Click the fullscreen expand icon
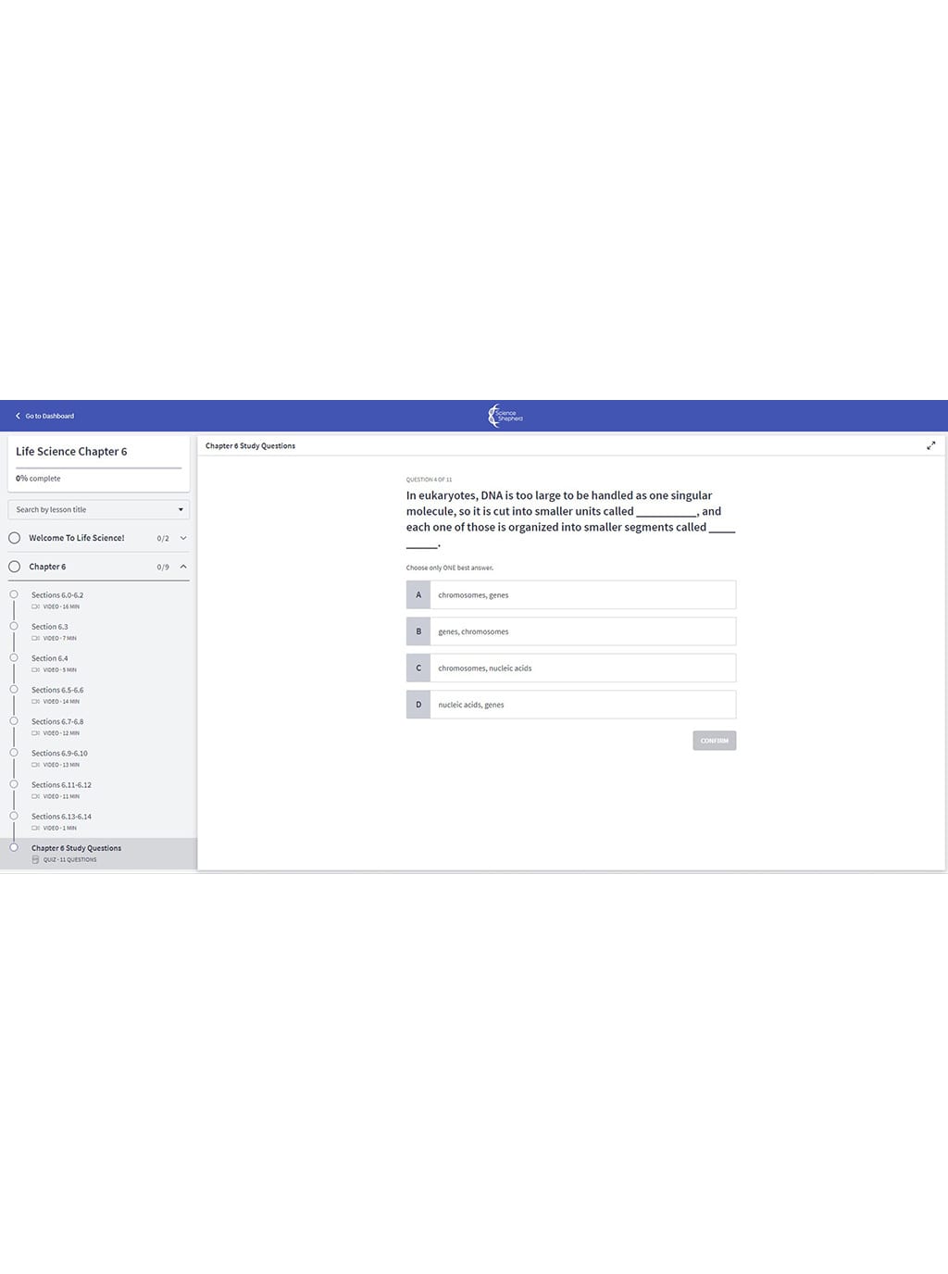This screenshot has height=1274, width=948. click(x=930, y=445)
